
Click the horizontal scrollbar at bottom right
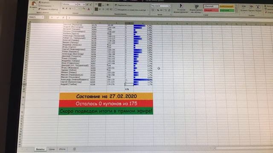(x=244, y=148)
